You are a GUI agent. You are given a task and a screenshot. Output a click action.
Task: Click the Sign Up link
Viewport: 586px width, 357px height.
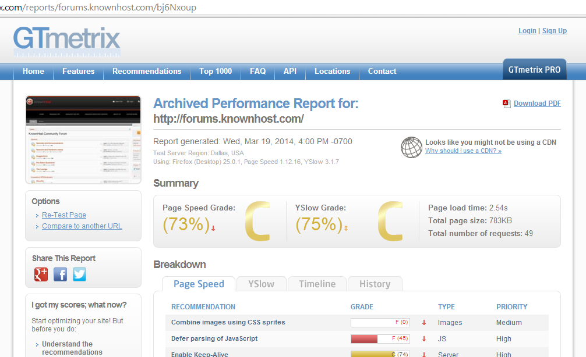pos(555,31)
